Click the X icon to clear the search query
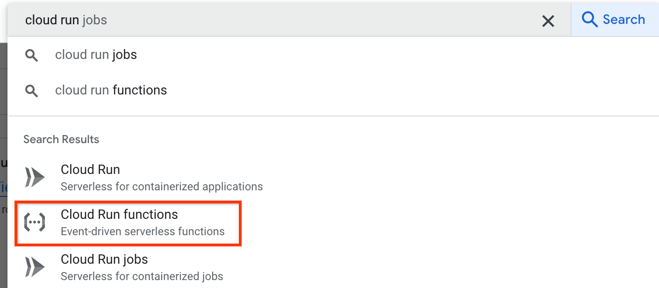Image resolution: width=659 pixels, height=288 pixels. (548, 20)
